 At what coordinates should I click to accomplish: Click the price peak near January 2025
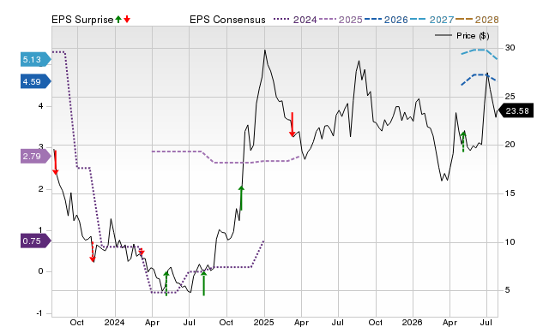point(265,51)
